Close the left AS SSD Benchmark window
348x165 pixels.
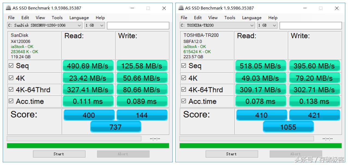coord(164,8)
